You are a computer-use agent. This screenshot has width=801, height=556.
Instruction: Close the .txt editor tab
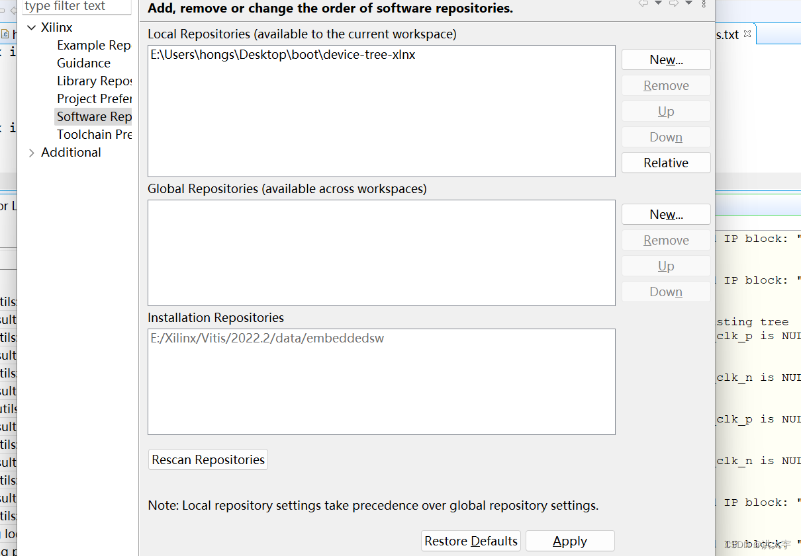point(747,34)
